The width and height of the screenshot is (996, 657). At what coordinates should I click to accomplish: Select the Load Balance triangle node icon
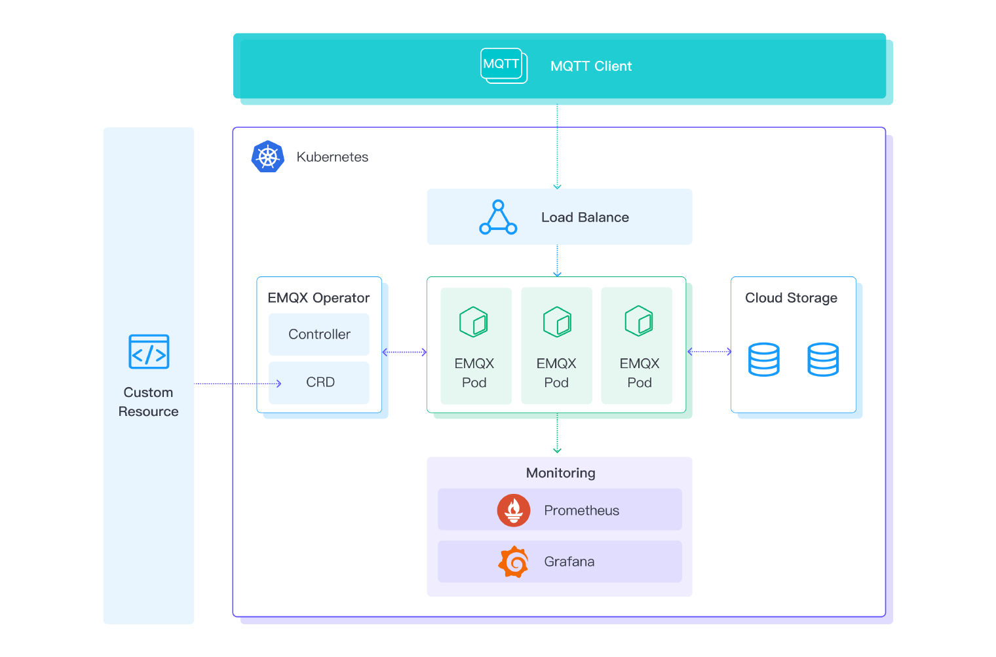coord(498,217)
